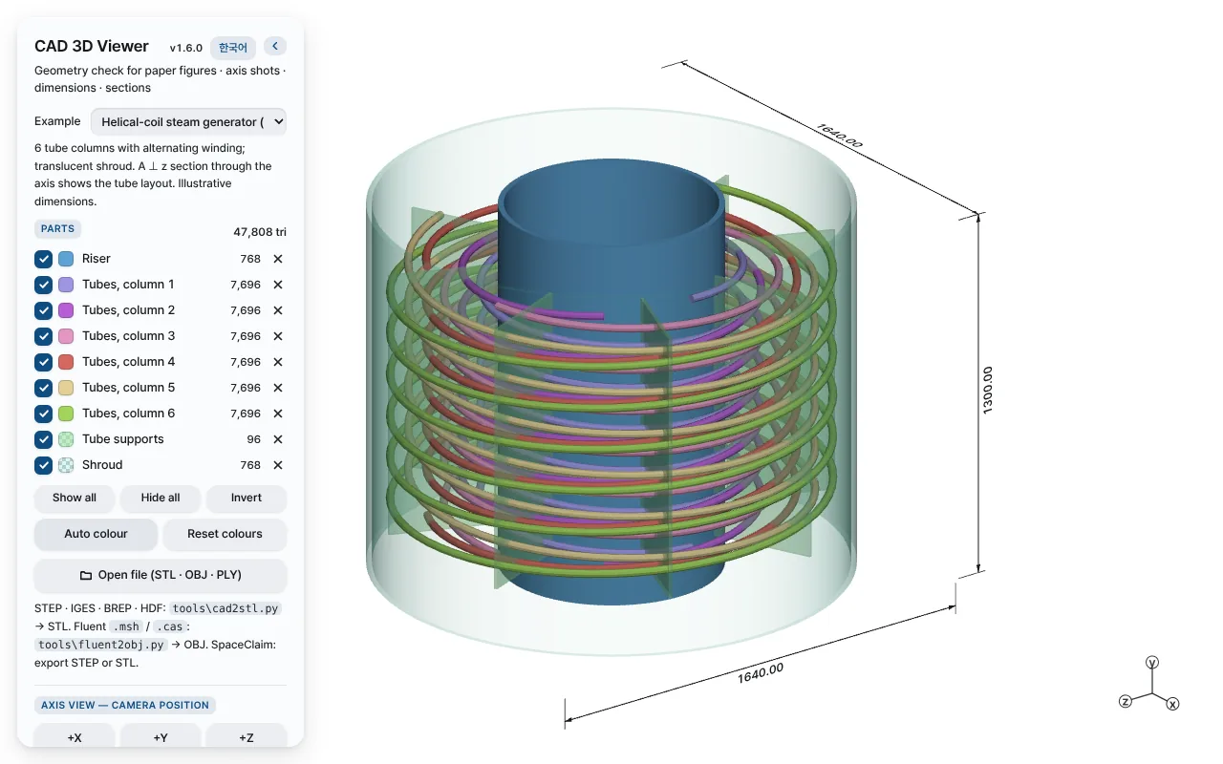Collapse the sidebar with the chevron icon

[275, 46]
